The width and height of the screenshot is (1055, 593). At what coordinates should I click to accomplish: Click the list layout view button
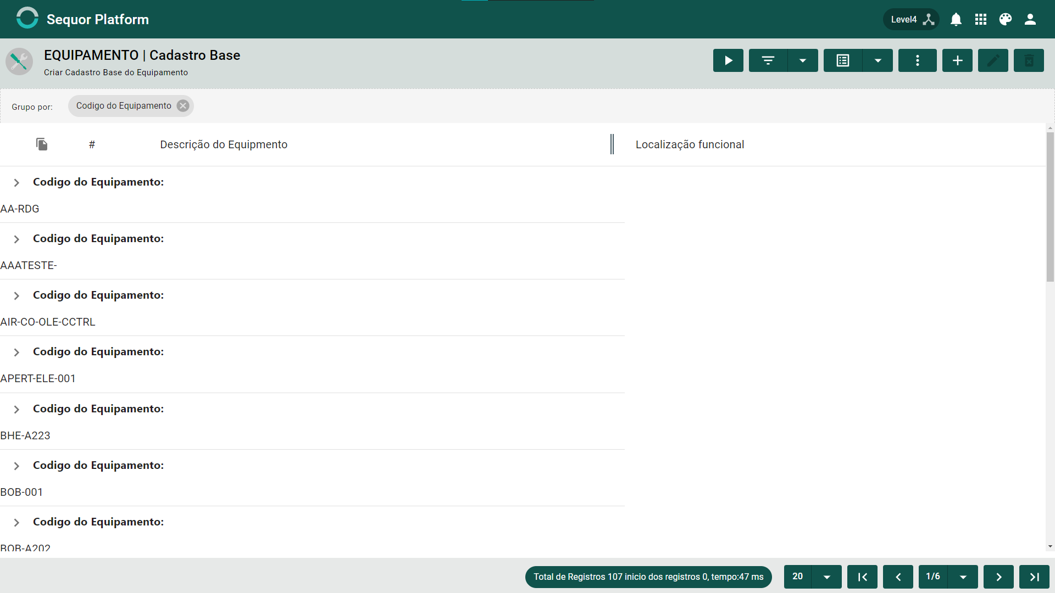click(843, 60)
